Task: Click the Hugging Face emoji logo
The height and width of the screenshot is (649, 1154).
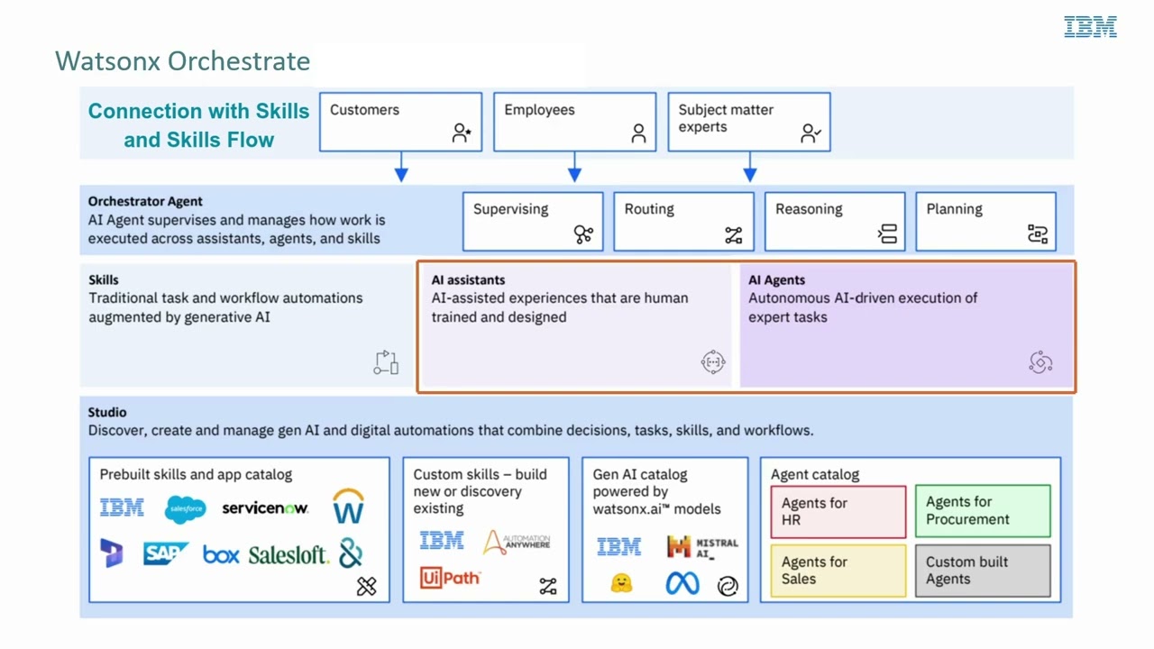Action: tap(621, 583)
